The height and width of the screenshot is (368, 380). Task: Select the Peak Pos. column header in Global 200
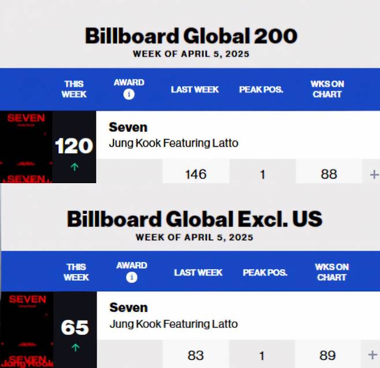[261, 90]
